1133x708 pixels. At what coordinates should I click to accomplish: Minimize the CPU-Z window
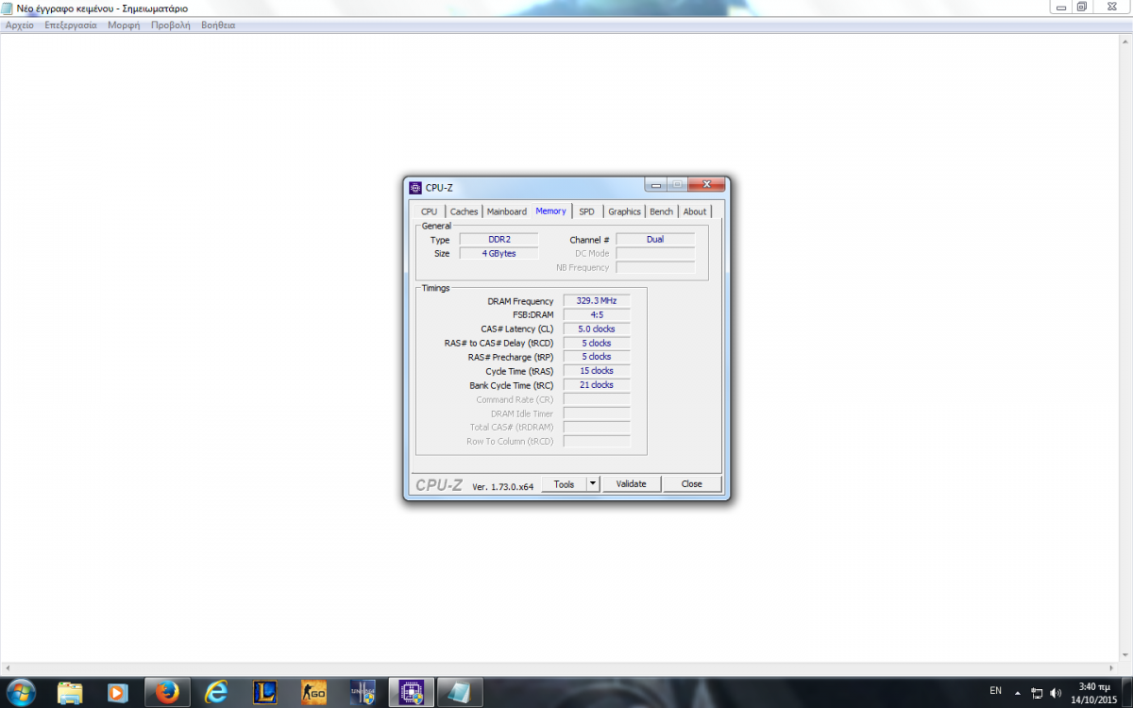656,185
